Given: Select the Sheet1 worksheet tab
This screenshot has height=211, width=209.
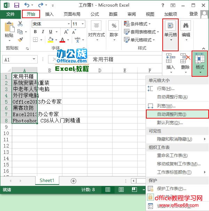Looking at the screenshot, I should coord(47,180).
